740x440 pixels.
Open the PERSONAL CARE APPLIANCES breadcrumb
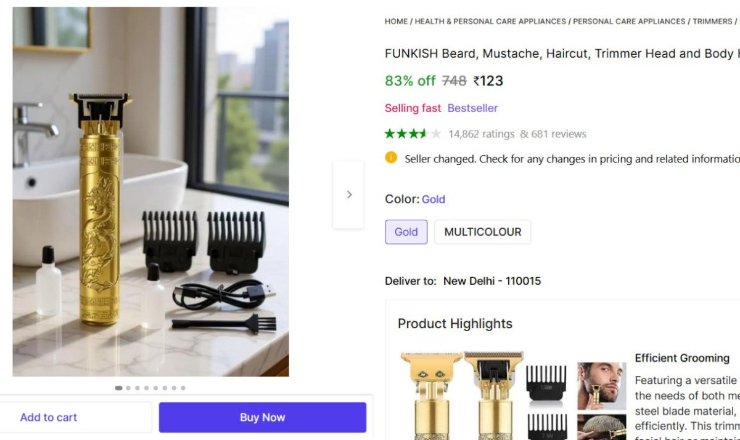(x=628, y=21)
